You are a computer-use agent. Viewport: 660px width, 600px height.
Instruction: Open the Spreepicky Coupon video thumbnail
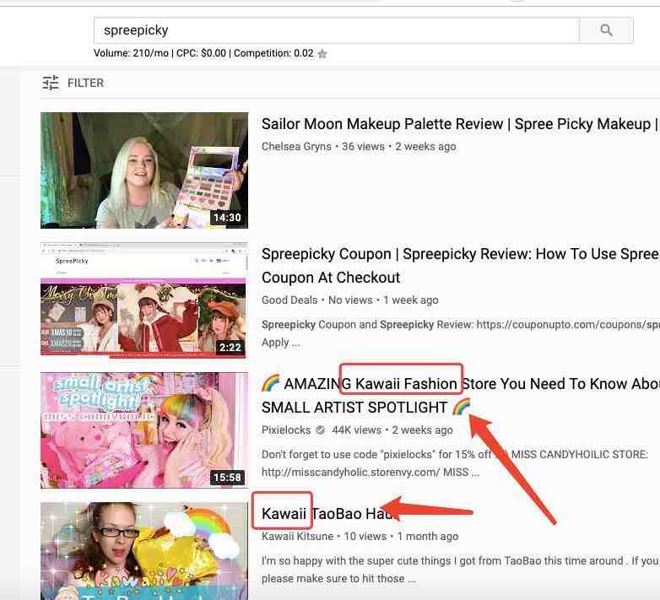[x=144, y=300]
